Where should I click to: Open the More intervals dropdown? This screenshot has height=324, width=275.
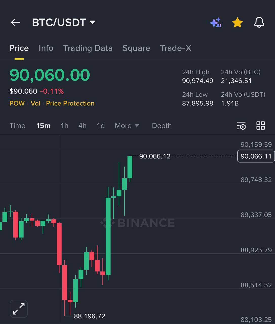coord(127,126)
